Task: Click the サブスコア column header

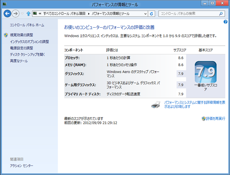Action: (180, 50)
